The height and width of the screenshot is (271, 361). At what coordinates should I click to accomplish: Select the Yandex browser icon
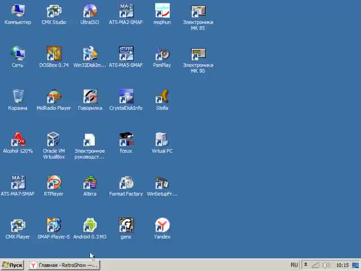[162, 226]
